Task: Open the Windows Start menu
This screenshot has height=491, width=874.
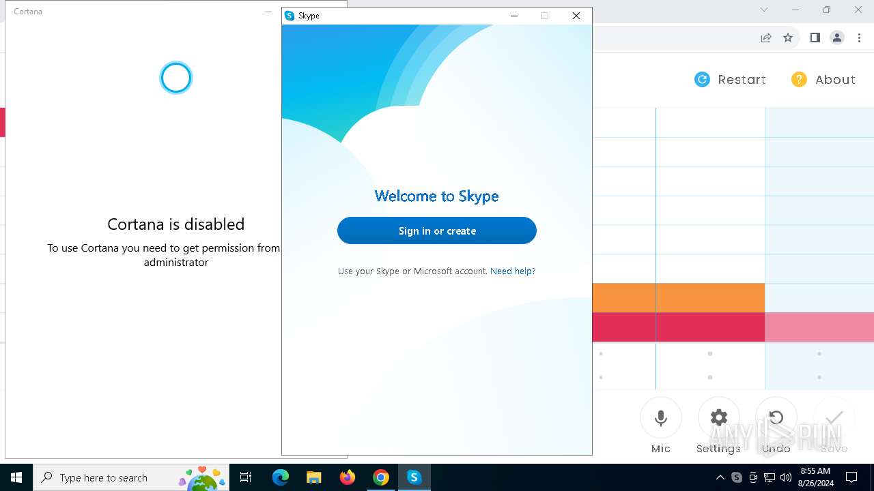Action: [16, 477]
